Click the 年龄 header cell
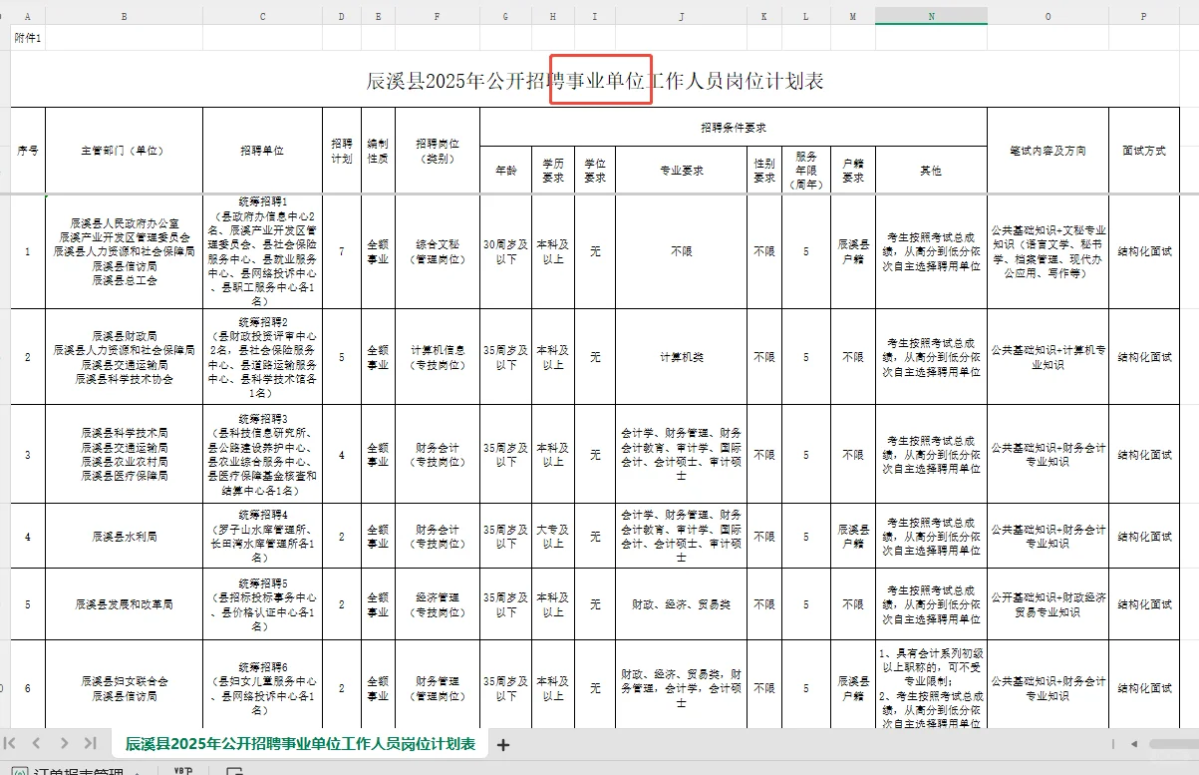Image resolution: width=1199 pixels, height=775 pixels. point(505,171)
